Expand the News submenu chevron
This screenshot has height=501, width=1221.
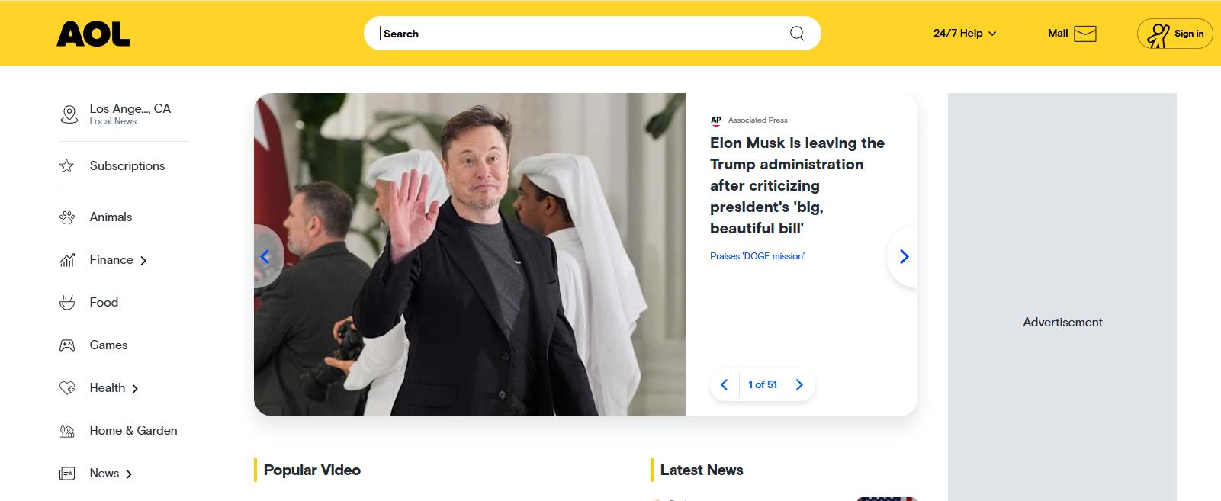point(129,474)
